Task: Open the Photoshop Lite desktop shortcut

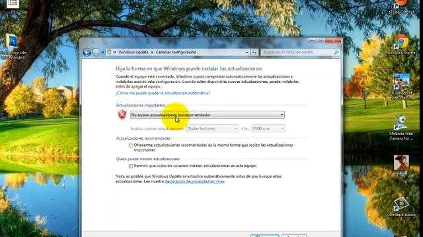Action: (x=13, y=47)
